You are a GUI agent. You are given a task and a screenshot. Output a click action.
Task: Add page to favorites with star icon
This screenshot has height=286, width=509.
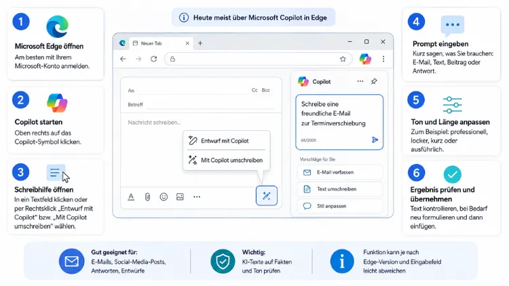click(343, 59)
